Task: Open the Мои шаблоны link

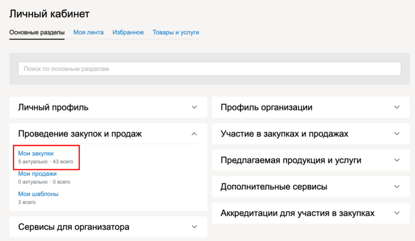Action: tap(38, 194)
